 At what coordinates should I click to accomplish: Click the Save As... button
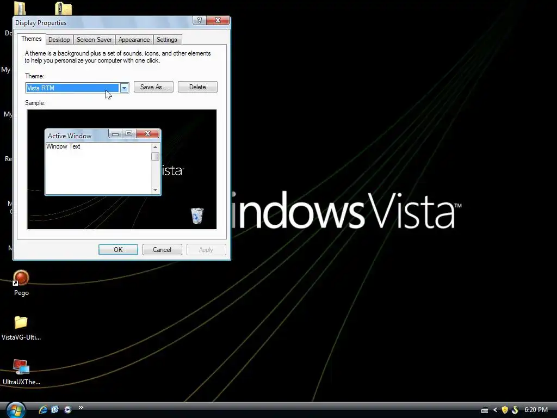(x=153, y=87)
